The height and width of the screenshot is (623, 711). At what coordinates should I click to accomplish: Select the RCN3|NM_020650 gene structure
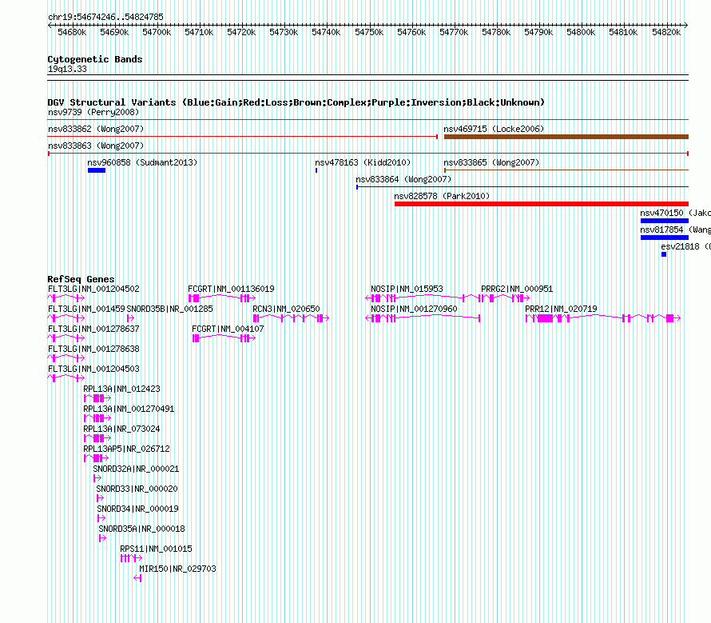pos(291,317)
